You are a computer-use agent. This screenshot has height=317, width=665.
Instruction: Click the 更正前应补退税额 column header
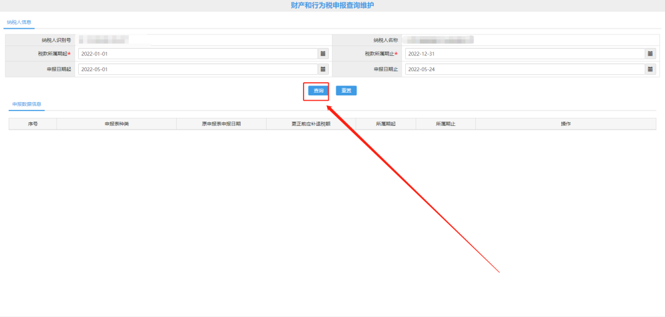pyautogui.click(x=311, y=124)
